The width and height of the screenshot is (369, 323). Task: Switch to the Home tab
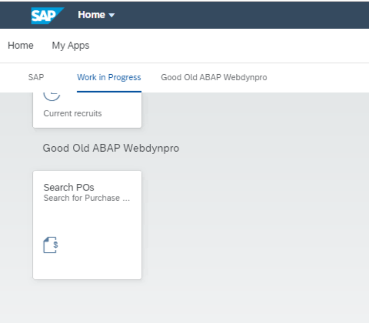point(20,46)
